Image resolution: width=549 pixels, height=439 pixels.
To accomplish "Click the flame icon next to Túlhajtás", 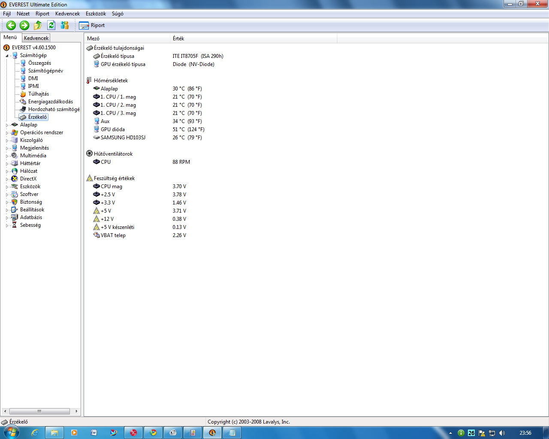I will [x=23, y=94].
